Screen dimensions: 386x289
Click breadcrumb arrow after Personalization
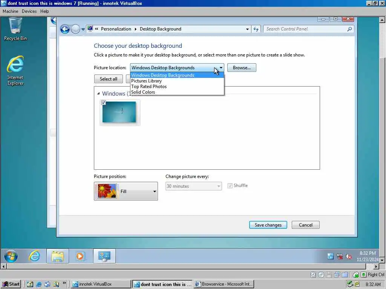tap(135, 29)
